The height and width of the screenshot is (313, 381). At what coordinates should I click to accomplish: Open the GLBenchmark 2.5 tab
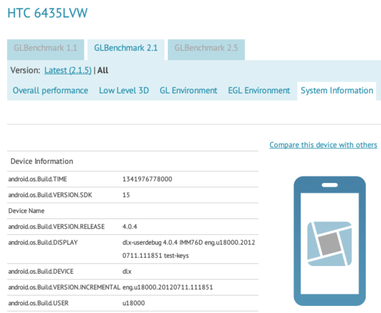(206, 48)
